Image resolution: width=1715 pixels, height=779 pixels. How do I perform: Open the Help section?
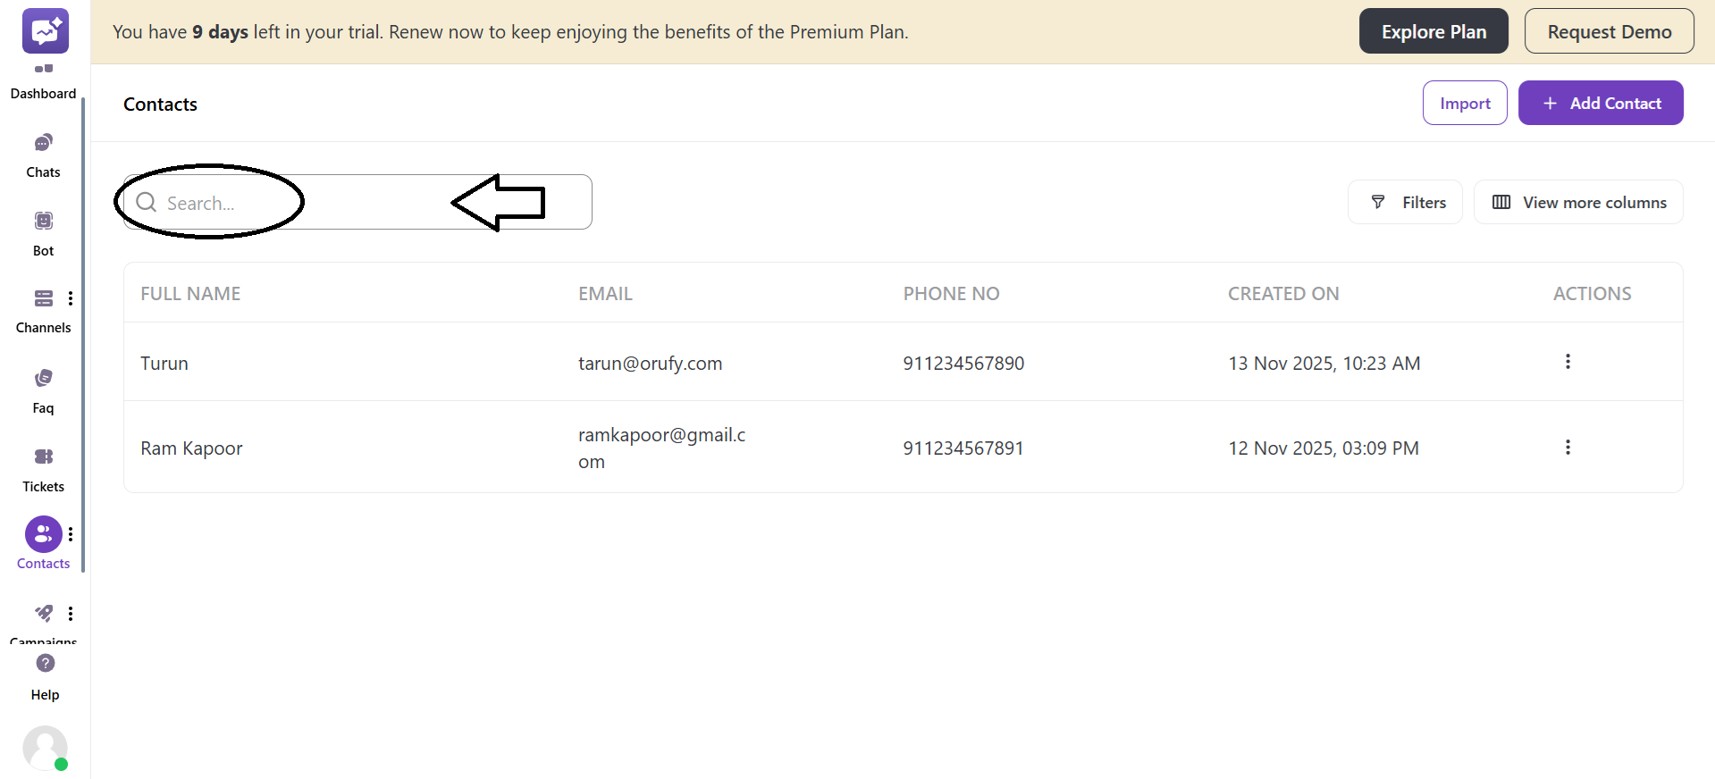pos(45,674)
